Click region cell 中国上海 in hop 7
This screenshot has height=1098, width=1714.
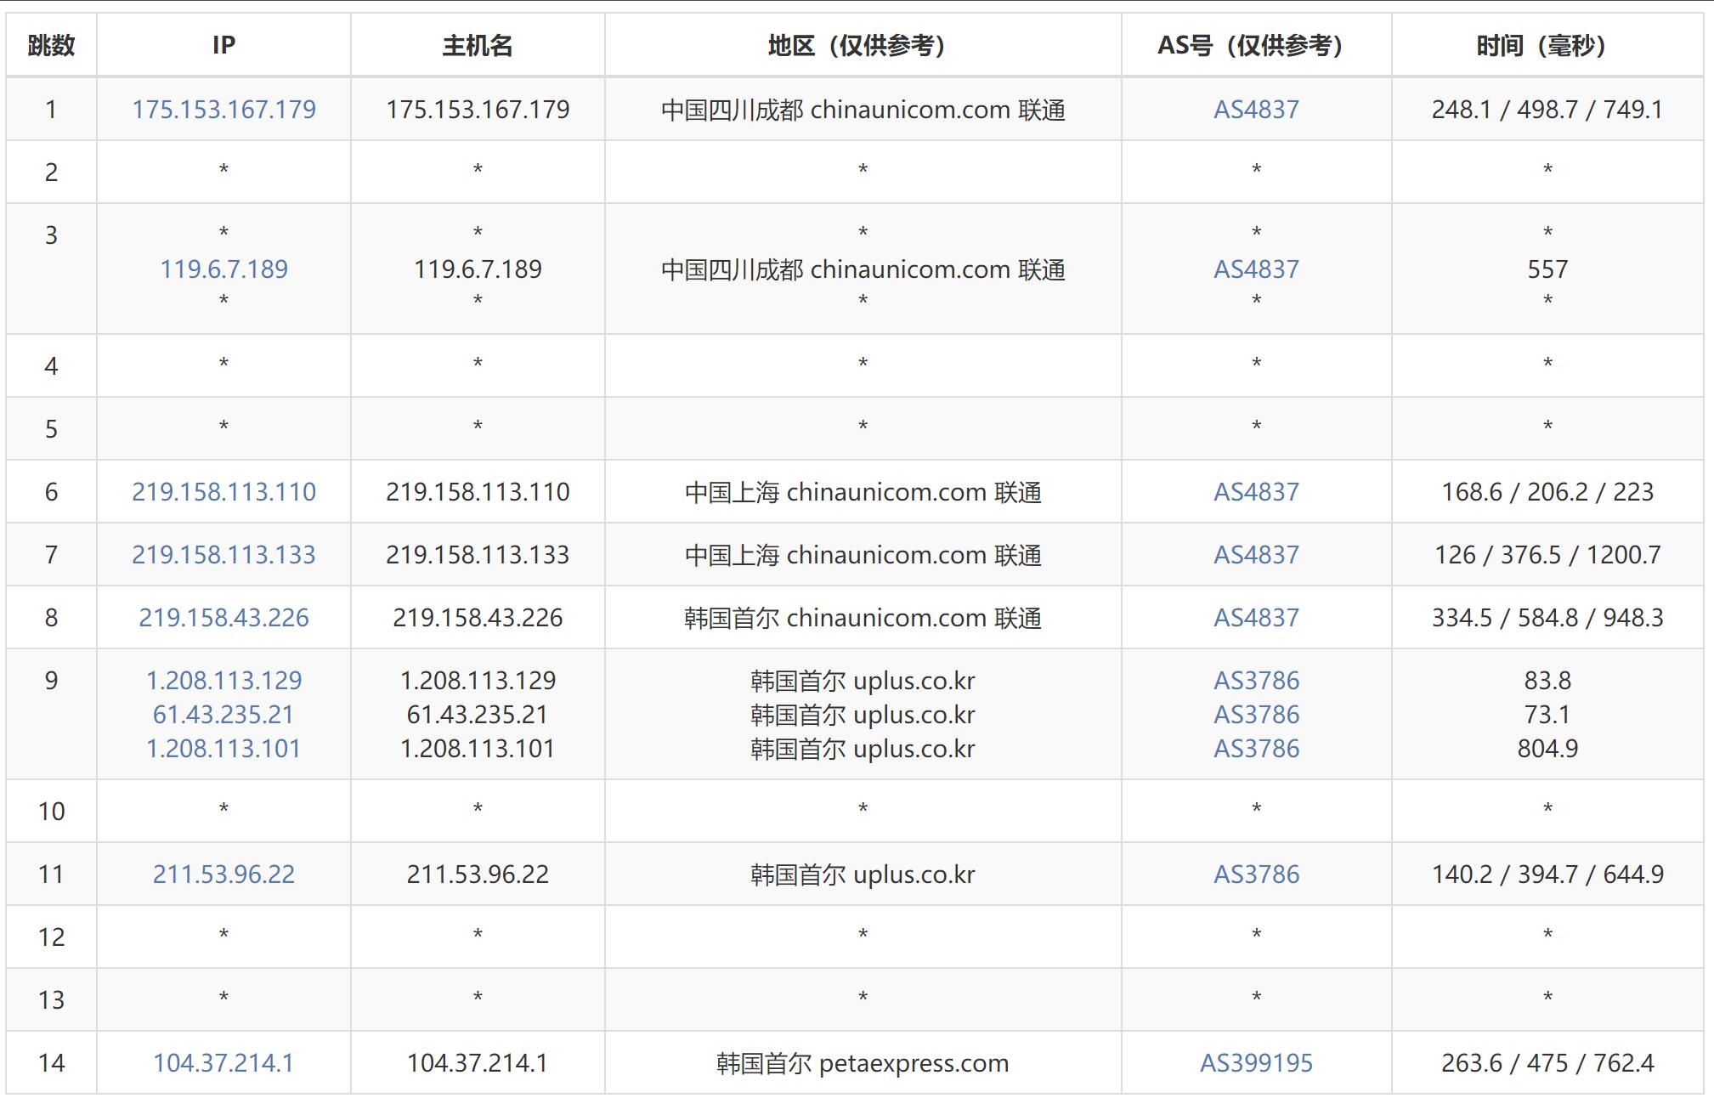click(x=863, y=555)
